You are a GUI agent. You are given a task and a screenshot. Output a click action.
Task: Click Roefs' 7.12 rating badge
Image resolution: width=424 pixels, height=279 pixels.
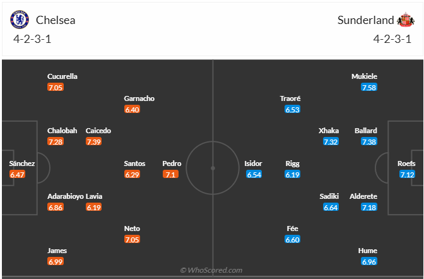pyautogui.click(x=407, y=174)
